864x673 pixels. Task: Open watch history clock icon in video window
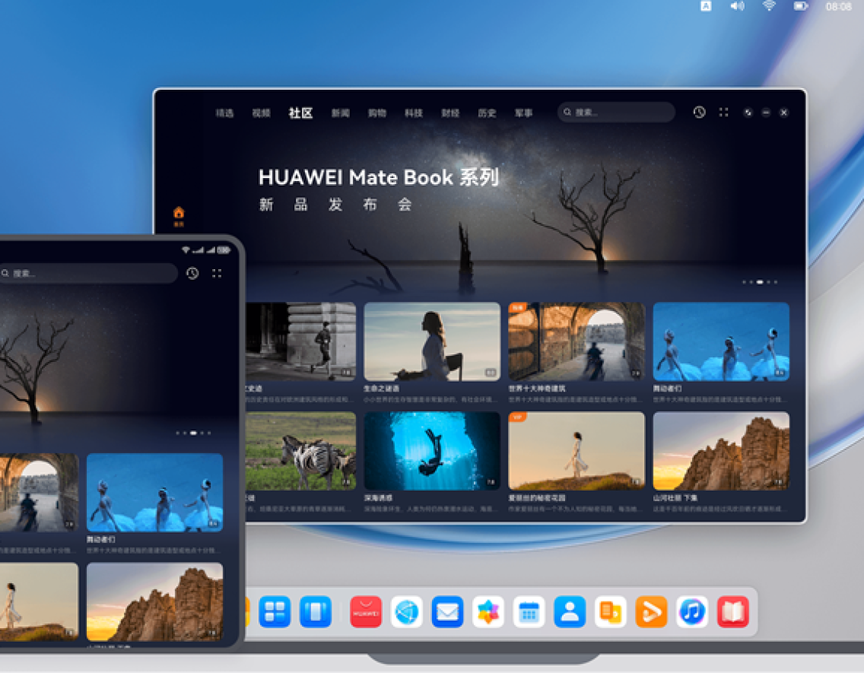[x=699, y=113]
